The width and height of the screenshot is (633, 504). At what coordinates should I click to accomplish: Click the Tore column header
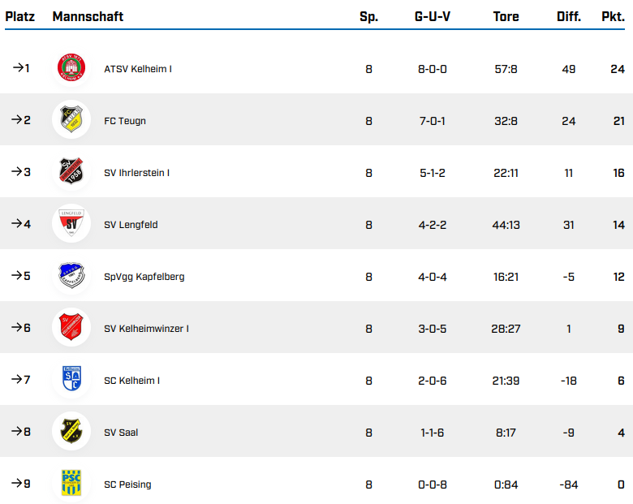tap(506, 16)
